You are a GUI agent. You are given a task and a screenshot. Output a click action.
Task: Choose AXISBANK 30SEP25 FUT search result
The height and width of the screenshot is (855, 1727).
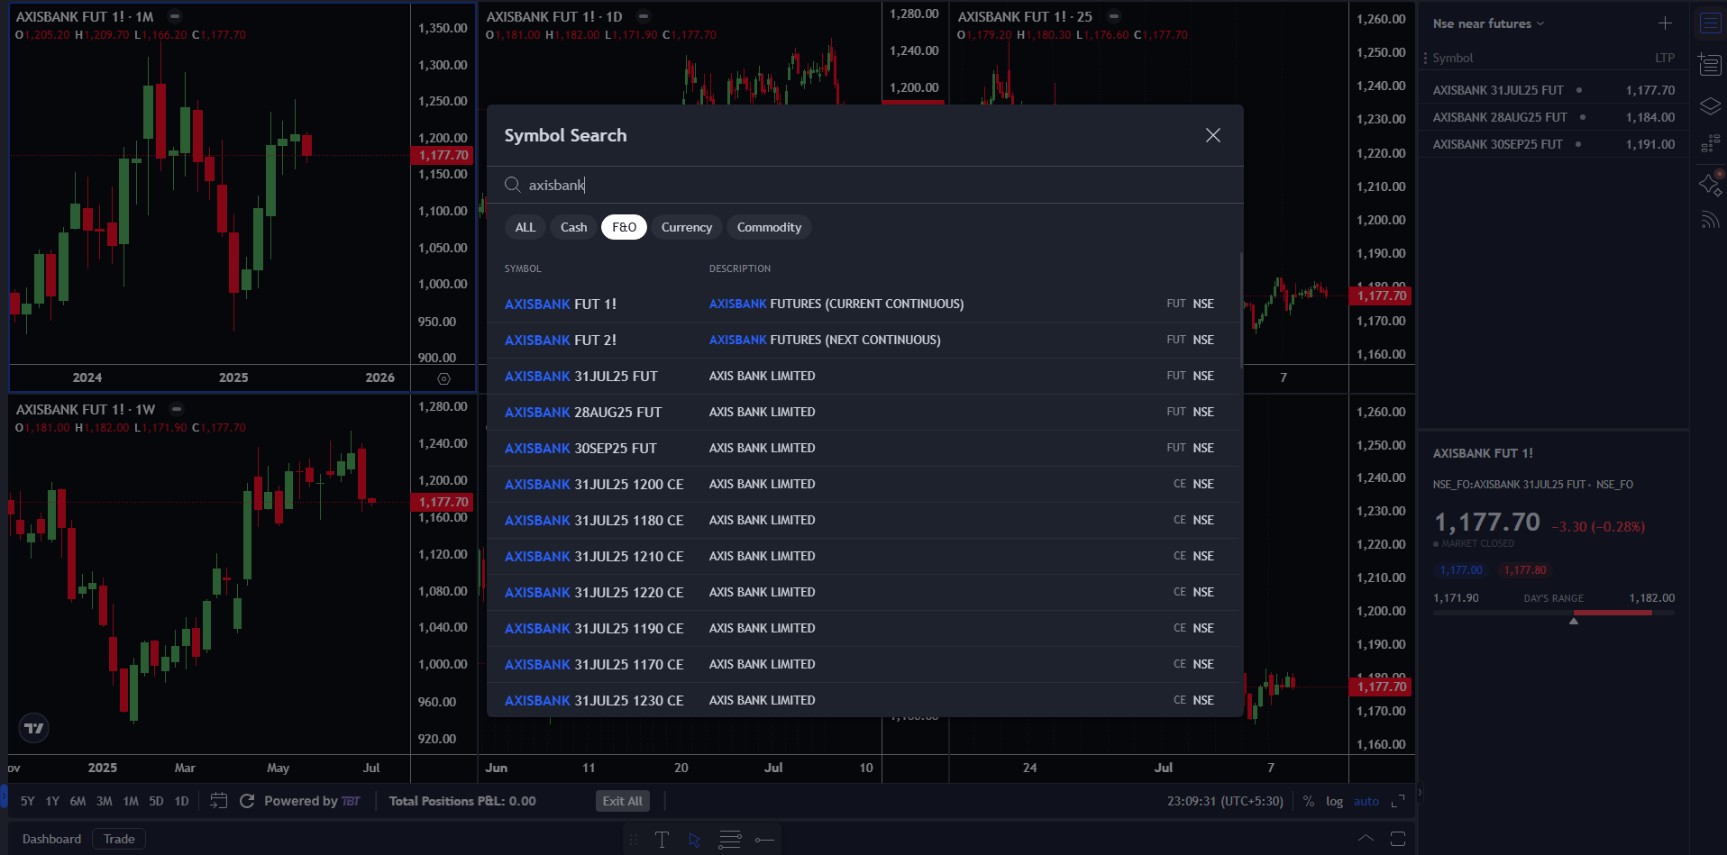pos(863,449)
